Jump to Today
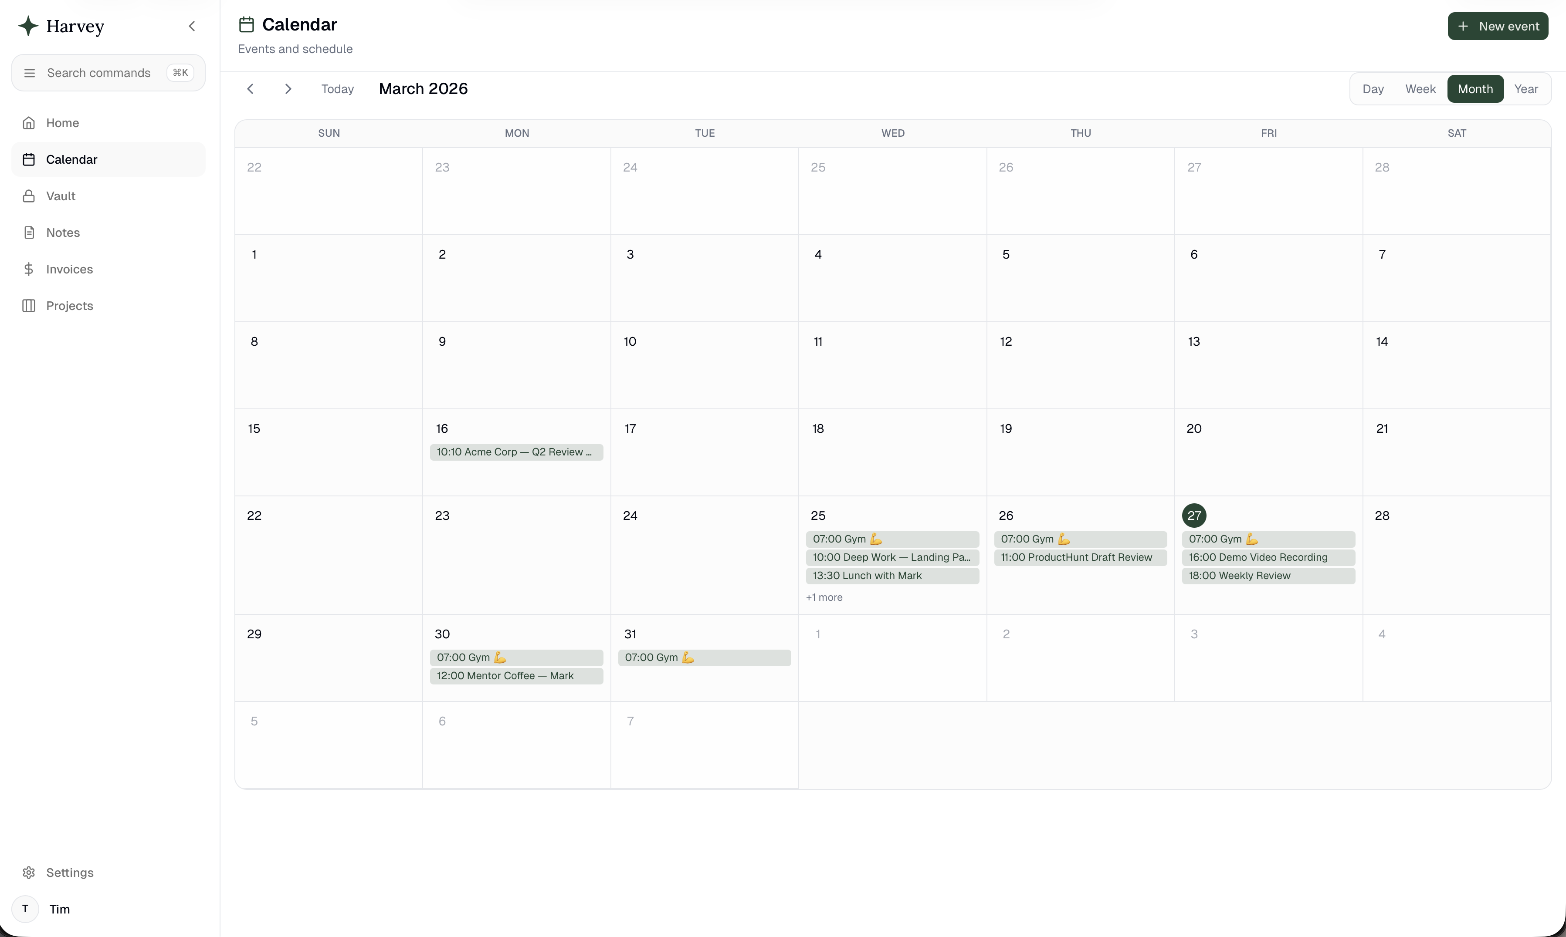 337,89
